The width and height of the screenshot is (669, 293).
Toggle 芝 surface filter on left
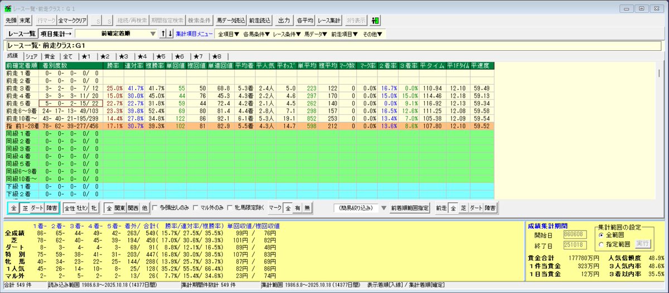(x=25, y=207)
